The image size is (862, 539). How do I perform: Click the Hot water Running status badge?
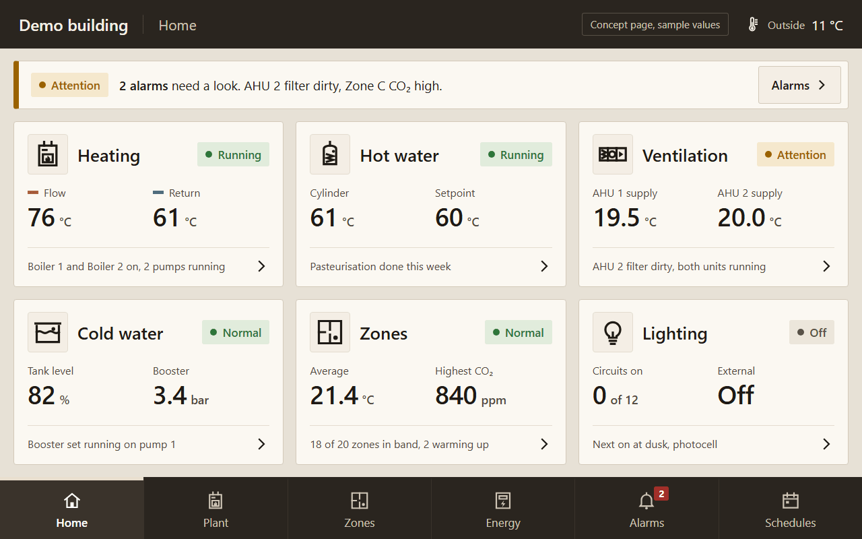516,154
